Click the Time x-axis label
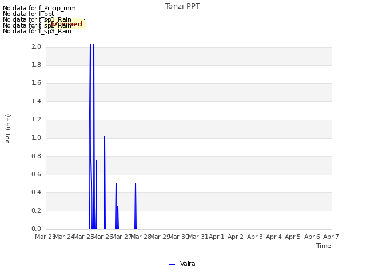Screen dimensions: 366x275 tap(324, 246)
